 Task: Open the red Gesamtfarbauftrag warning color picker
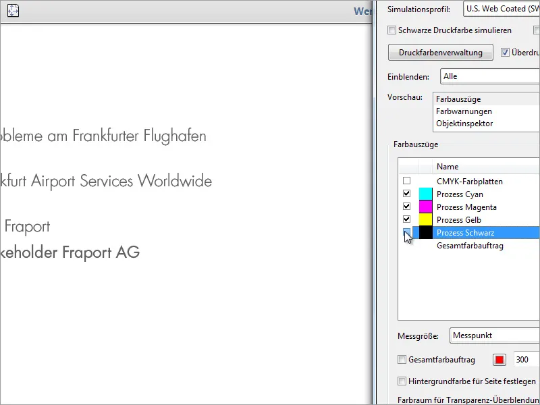(x=500, y=360)
